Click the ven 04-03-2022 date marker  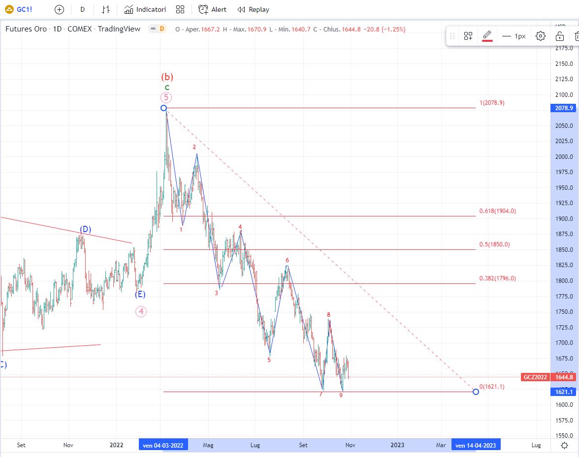(x=163, y=445)
